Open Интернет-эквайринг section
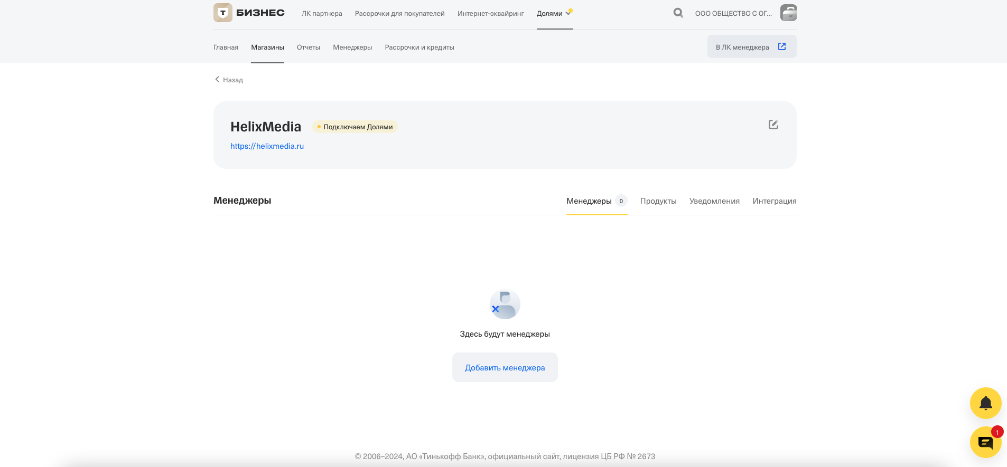 click(x=491, y=14)
